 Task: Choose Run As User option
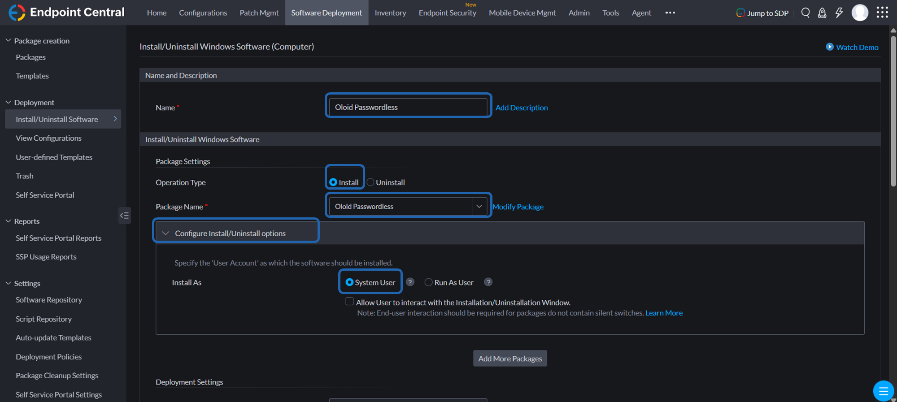click(429, 282)
